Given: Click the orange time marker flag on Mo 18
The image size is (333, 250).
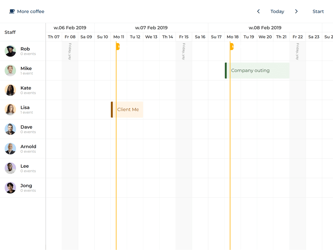Looking at the screenshot, I should pyautogui.click(x=231, y=47).
